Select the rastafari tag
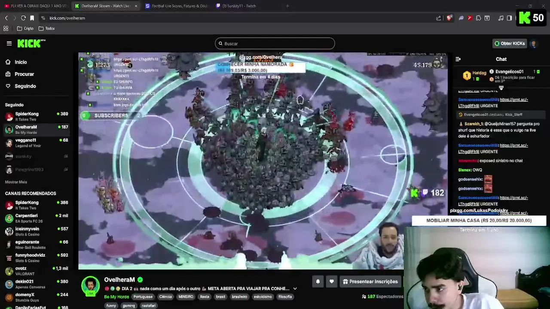550x309 pixels. 149,306
